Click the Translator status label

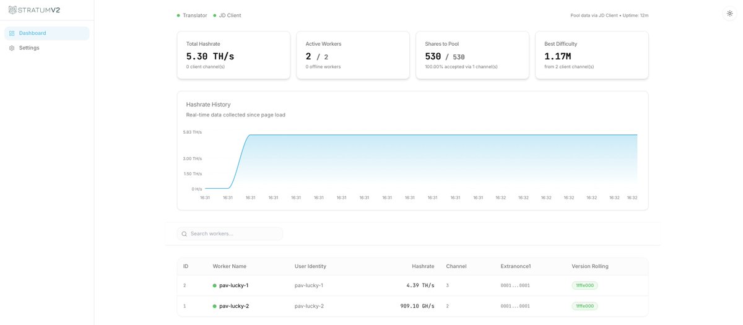195,15
